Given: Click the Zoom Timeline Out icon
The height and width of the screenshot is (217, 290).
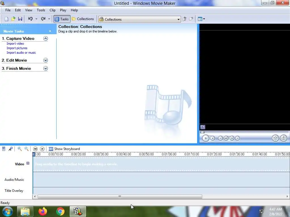Looking at the screenshot, I should point(26,149).
